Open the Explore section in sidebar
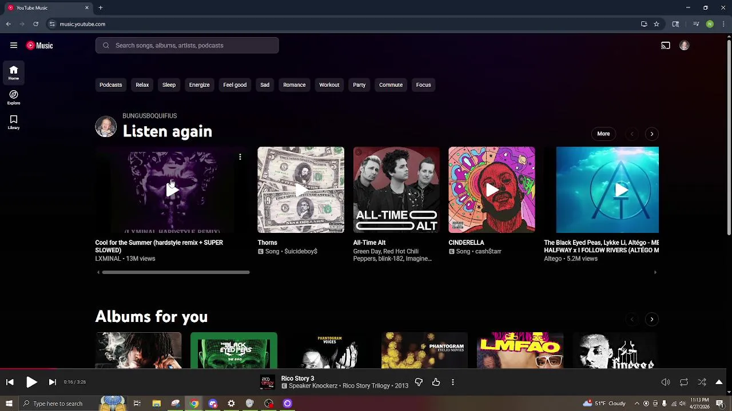Screen dimensions: 732x411 pos(14,98)
